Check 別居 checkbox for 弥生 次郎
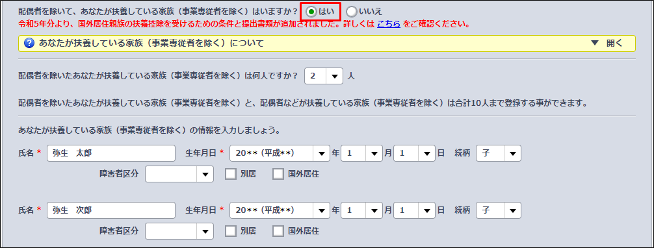Screen dimensions: 654x248 tap(231, 231)
